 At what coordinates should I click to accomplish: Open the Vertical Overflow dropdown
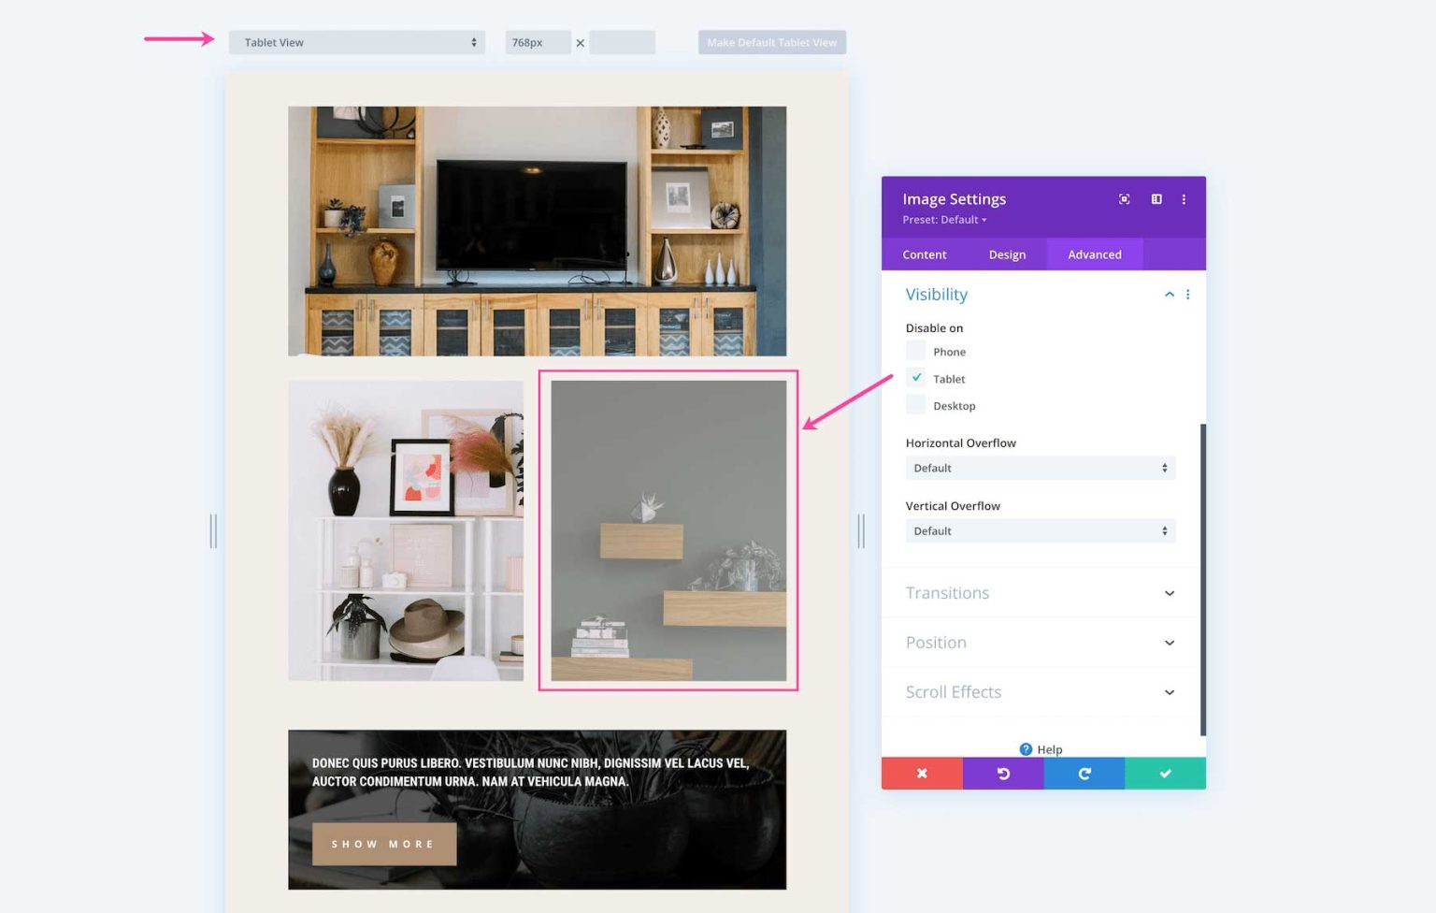click(x=1040, y=530)
